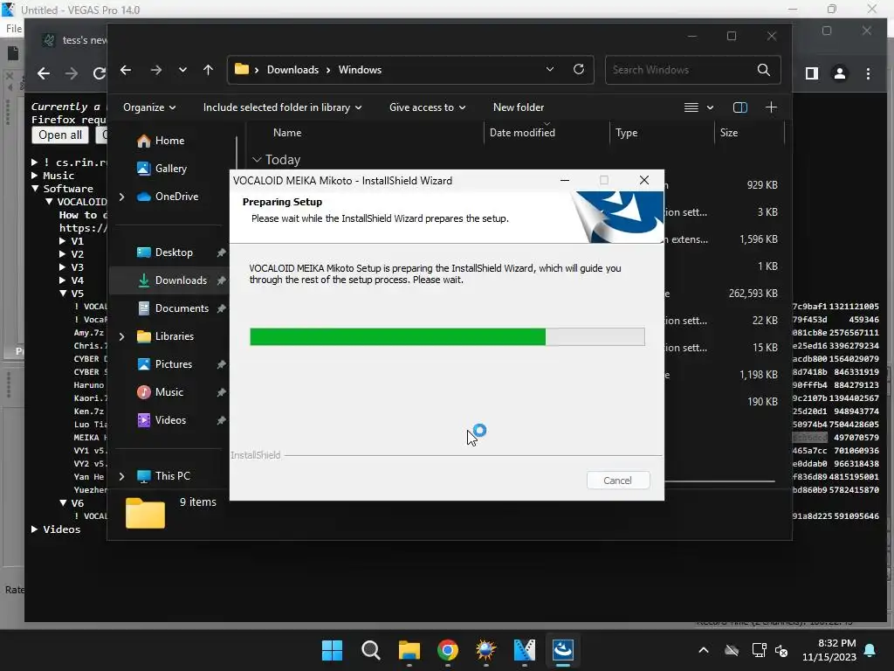This screenshot has height=671, width=894.
Task: Refresh the Windows folder view
Action: pos(578,70)
